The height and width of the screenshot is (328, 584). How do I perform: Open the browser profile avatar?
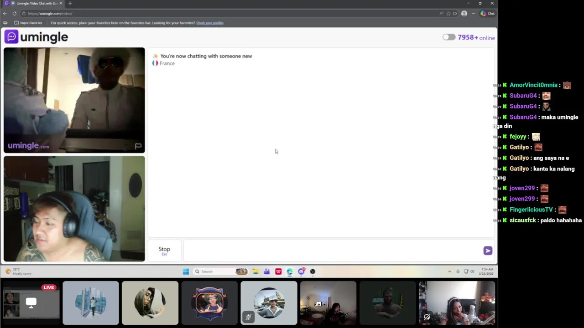pyautogui.click(x=464, y=14)
